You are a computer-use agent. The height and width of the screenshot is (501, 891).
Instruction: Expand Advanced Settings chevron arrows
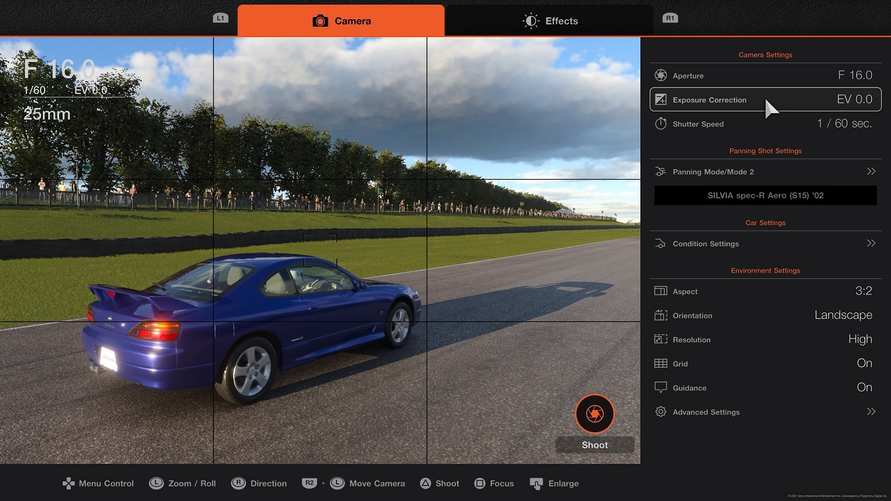(x=871, y=411)
